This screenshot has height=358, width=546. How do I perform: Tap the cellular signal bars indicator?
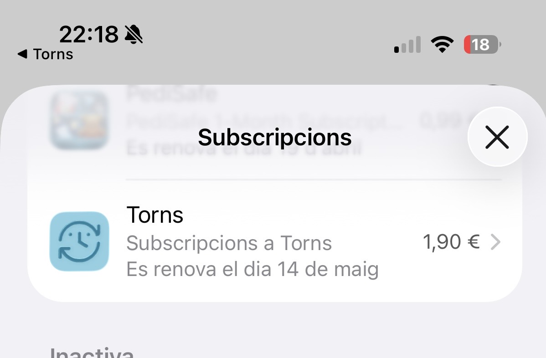407,45
